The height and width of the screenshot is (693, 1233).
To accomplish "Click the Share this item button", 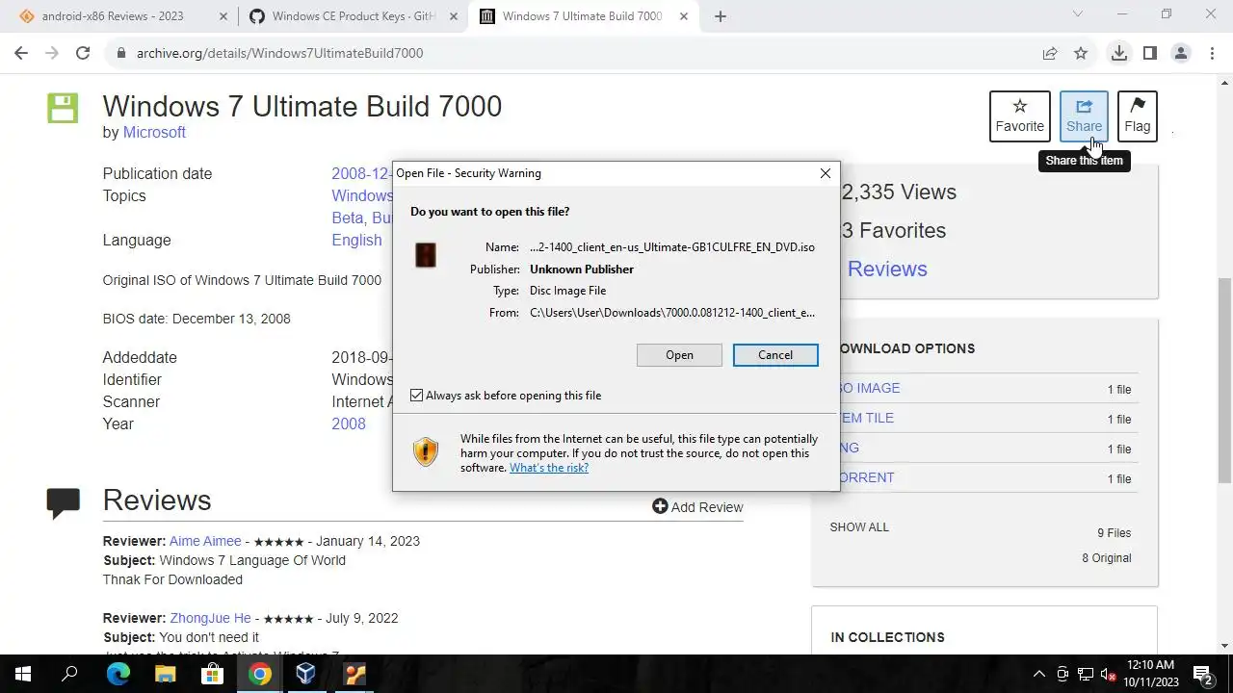I will pyautogui.click(x=1084, y=115).
